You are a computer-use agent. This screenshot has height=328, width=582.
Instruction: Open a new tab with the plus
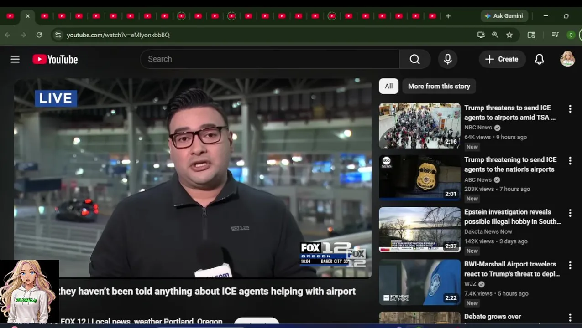(448, 16)
